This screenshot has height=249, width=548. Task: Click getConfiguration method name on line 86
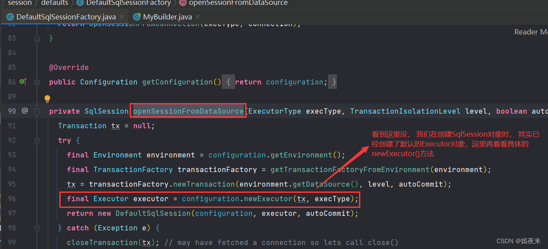click(177, 82)
